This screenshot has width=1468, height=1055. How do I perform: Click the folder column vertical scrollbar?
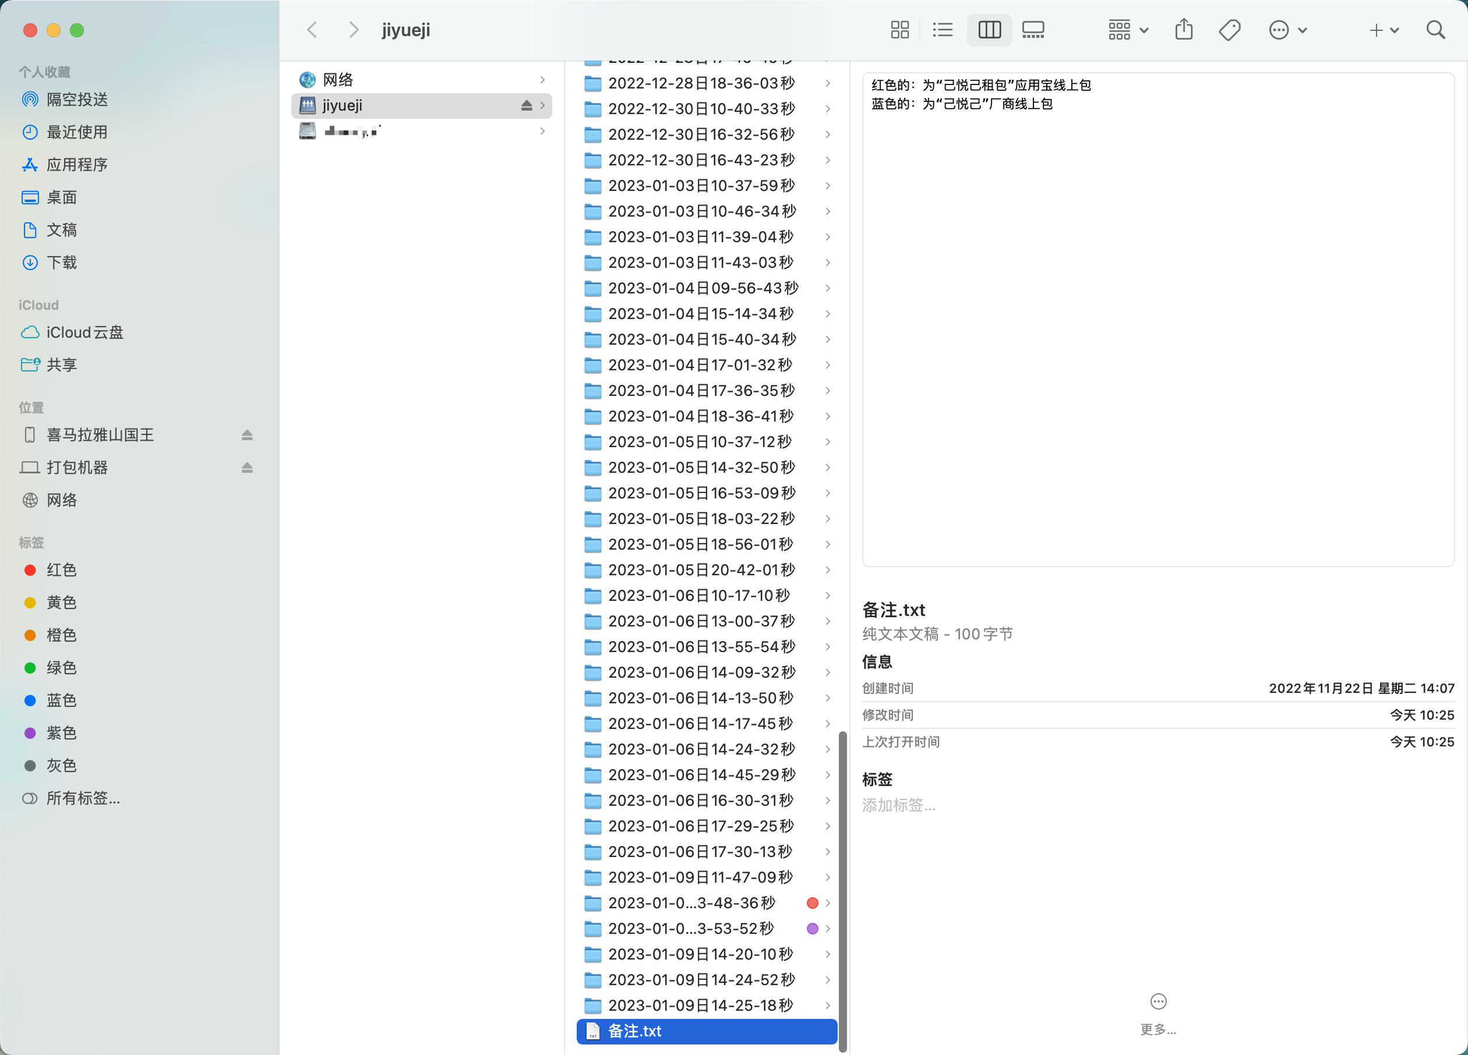point(842,891)
